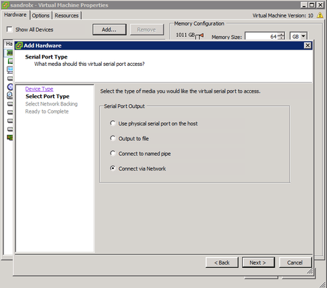This screenshot has width=327, height=288.
Task: Go back via the Device Type link
Action: point(39,89)
